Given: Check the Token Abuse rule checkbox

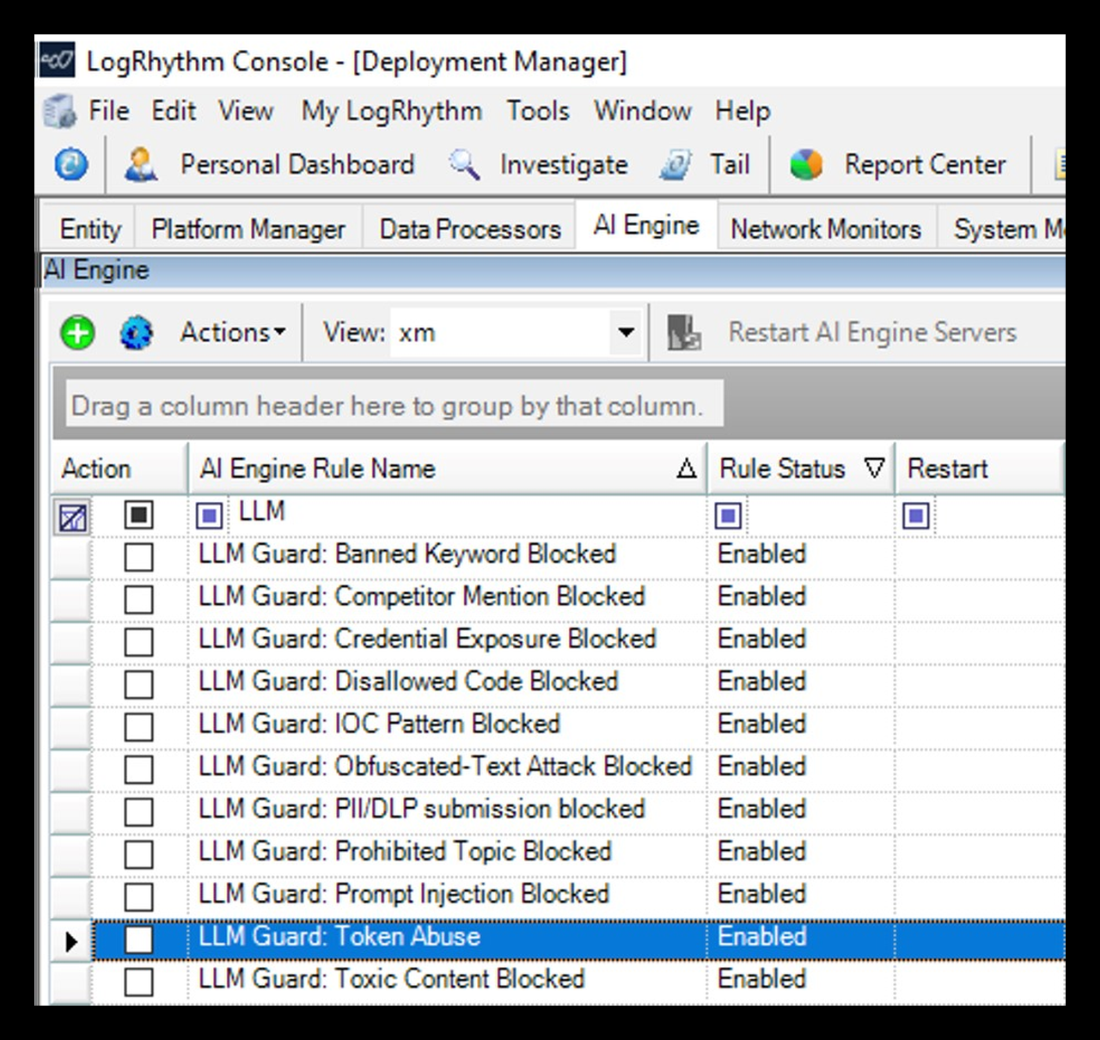Looking at the screenshot, I should pyautogui.click(x=138, y=939).
